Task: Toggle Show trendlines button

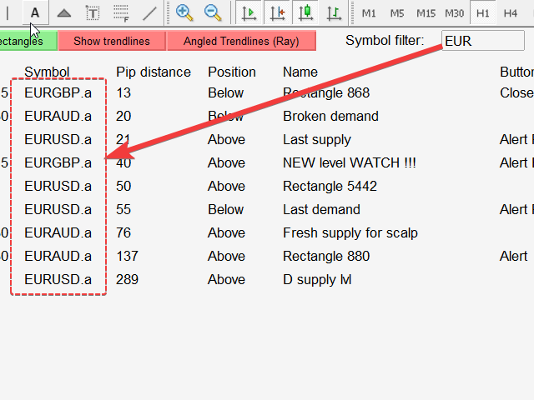Action: tap(112, 41)
